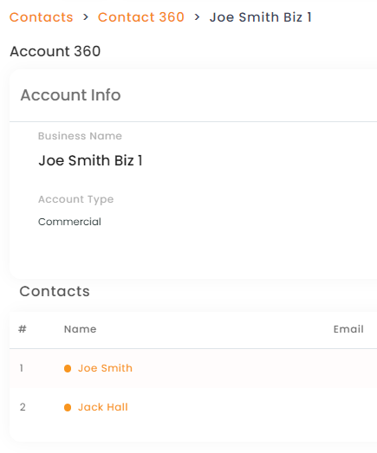Go to the Contacts breadcrumb link
Viewport: 377px width, 453px height.
tap(41, 17)
